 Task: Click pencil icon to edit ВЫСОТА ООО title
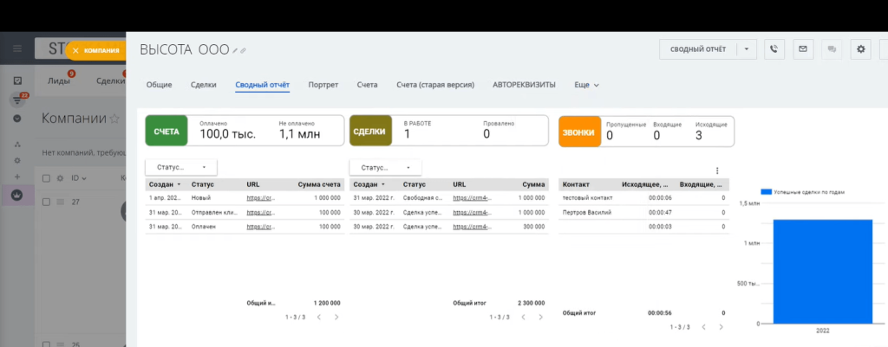pos(235,51)
